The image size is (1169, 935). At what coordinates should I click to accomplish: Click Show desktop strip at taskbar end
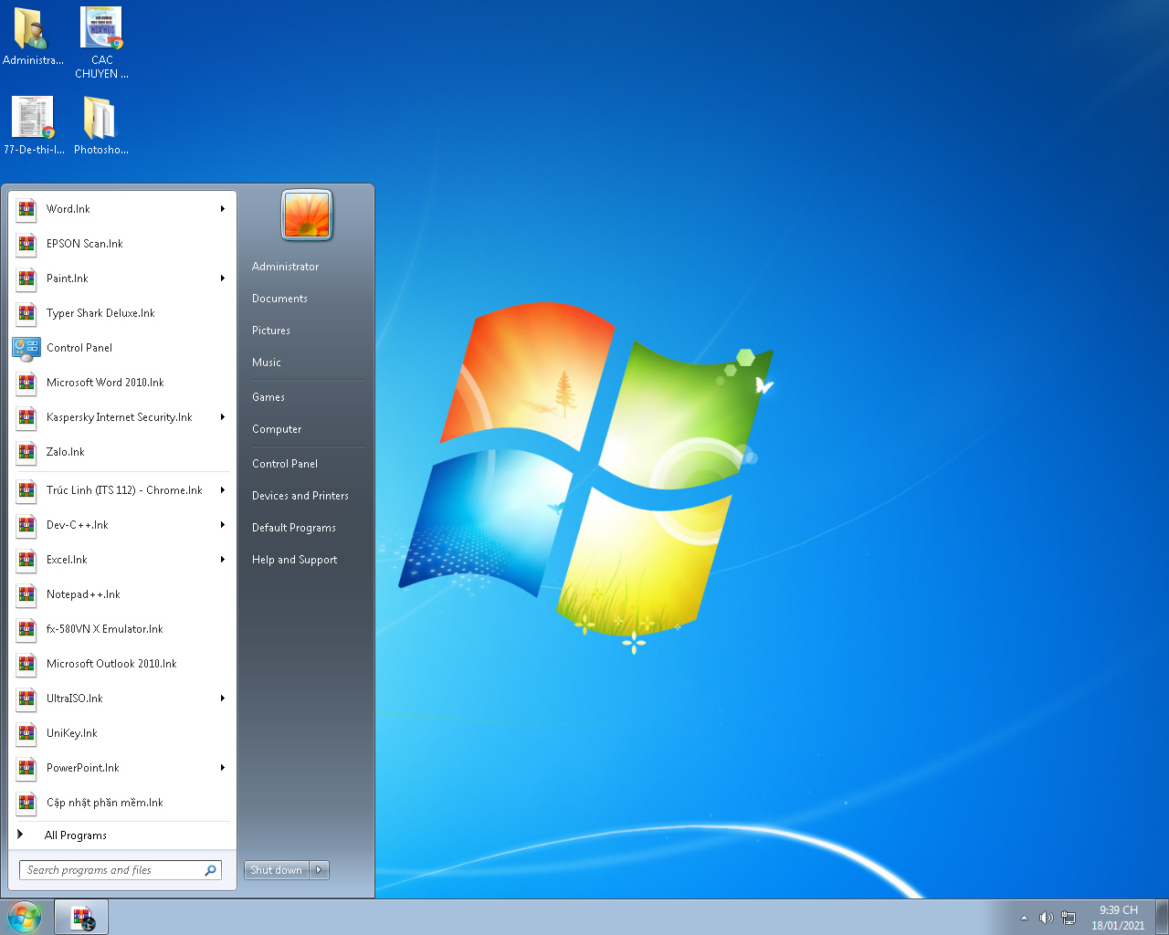coord(1162,917)
